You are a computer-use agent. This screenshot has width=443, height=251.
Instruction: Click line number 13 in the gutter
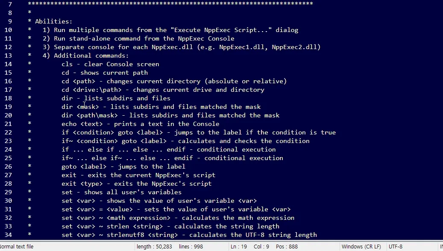8,55
